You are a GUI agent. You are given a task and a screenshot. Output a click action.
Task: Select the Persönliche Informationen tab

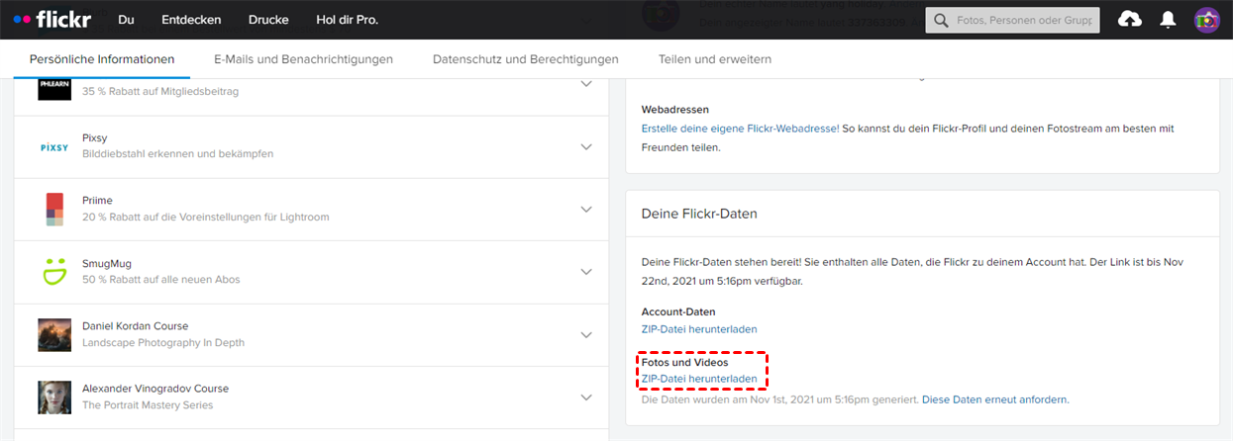tap(102, 59)
